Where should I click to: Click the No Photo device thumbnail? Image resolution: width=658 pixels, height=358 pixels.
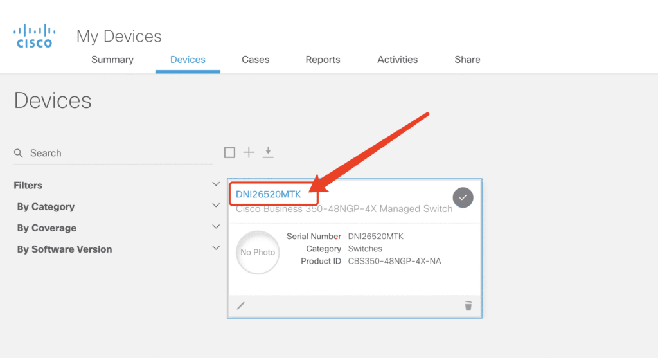(258, 253)
